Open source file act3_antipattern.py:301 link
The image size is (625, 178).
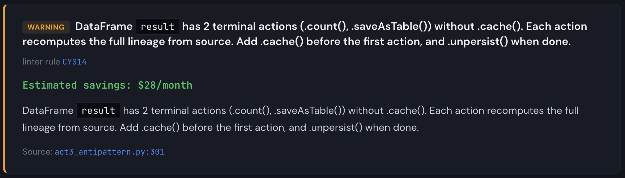(109, 152)
